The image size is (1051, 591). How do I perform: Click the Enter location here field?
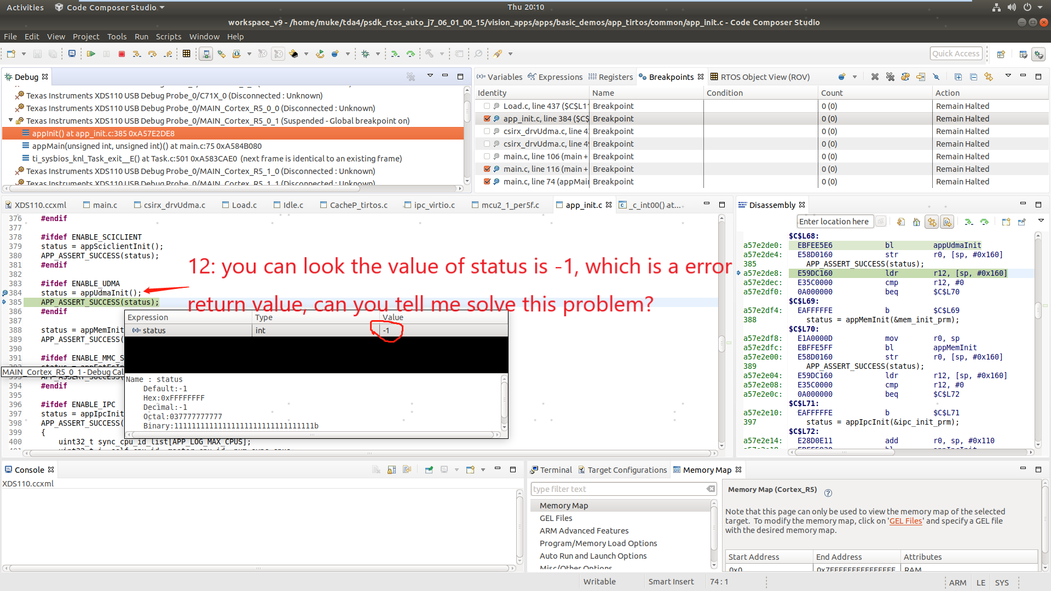[x=834, y=222]
